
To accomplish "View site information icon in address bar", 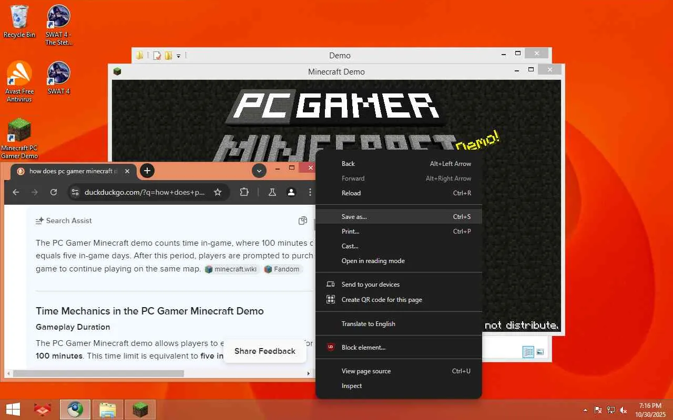I will pyautogui.click(x=75, y=192).
